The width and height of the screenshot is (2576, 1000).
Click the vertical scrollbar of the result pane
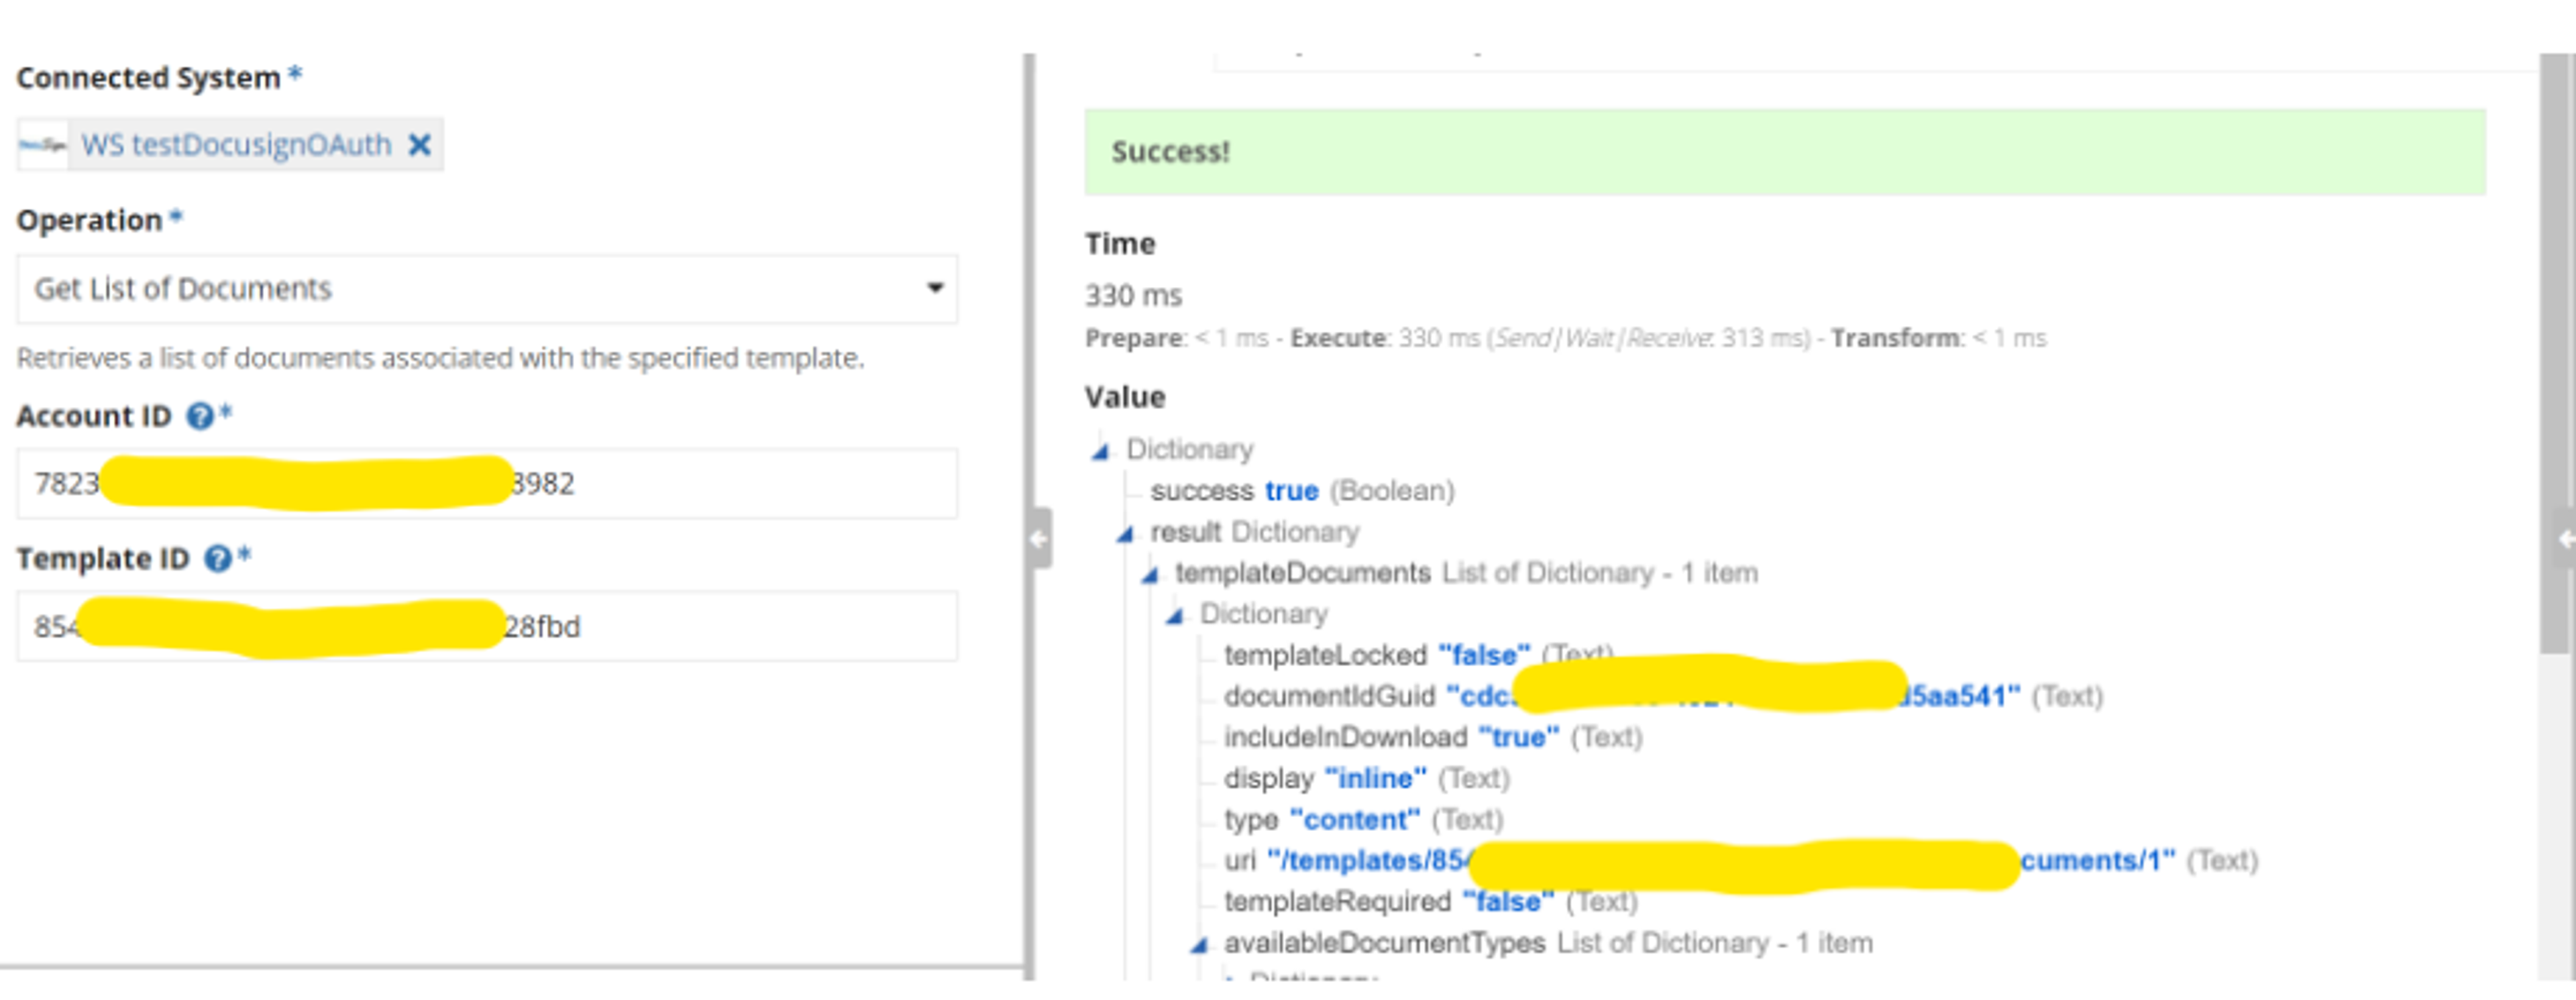coord(2556,355)
